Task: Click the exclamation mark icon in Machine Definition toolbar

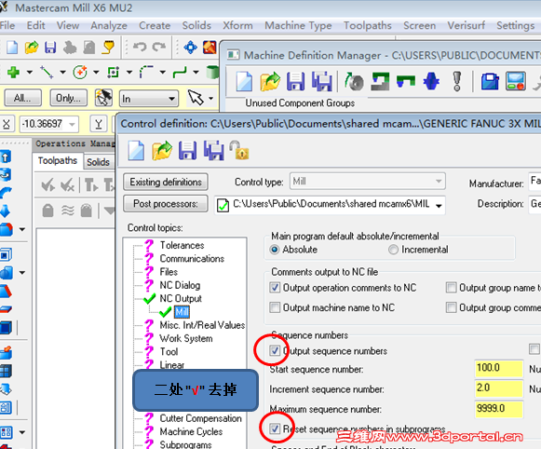Action: point(457,81)
